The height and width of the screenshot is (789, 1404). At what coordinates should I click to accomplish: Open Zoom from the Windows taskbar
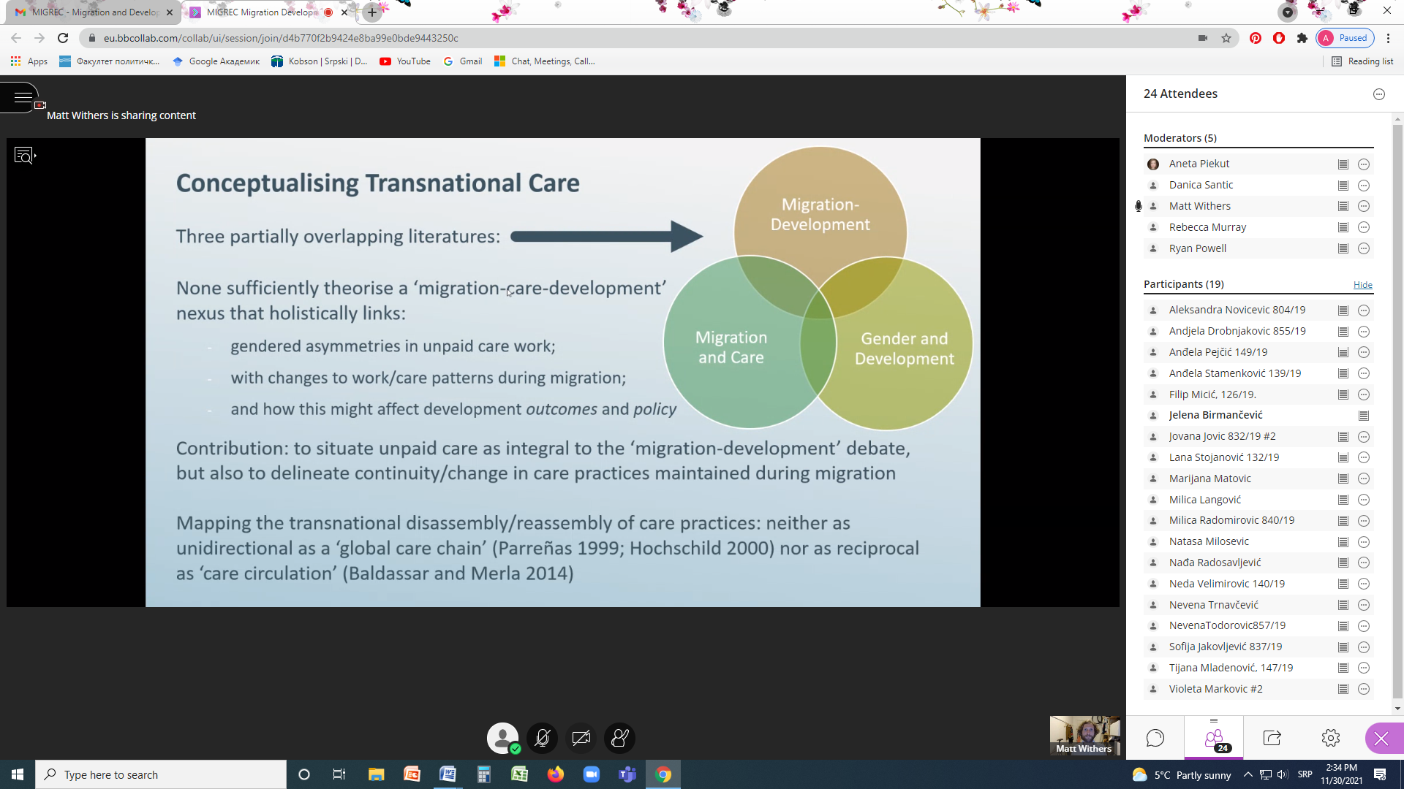click(x=592, y=774)
